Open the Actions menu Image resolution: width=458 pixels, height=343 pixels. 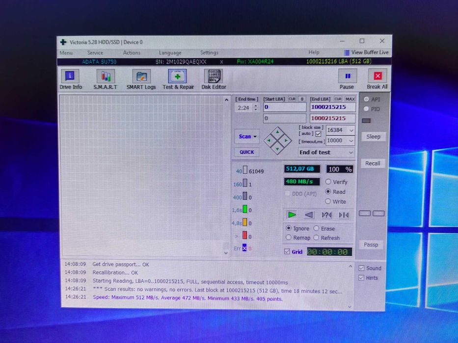pos(132,53)
